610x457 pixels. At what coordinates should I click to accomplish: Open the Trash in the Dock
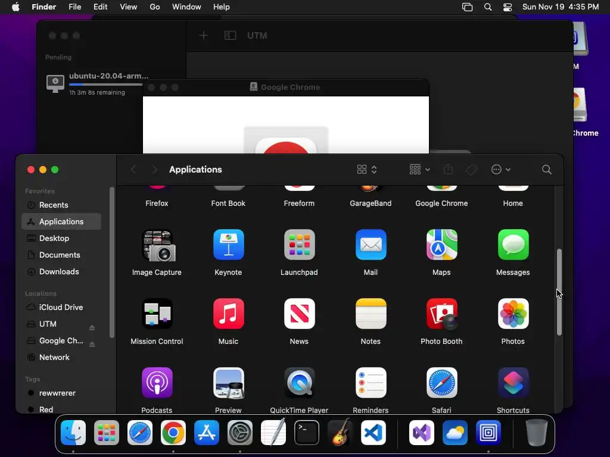(537, 433)
